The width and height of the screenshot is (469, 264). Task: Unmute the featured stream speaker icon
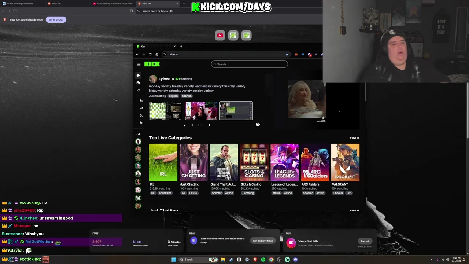pyautogui.click(x=258, y=125)
